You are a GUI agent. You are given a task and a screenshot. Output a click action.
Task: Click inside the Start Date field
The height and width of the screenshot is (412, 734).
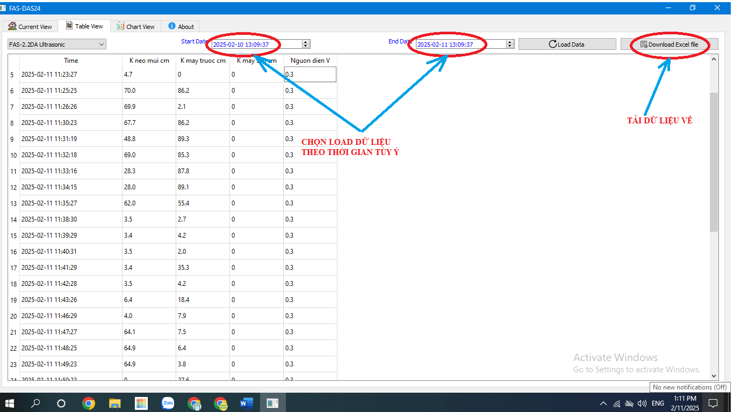(x=255, y=45)
